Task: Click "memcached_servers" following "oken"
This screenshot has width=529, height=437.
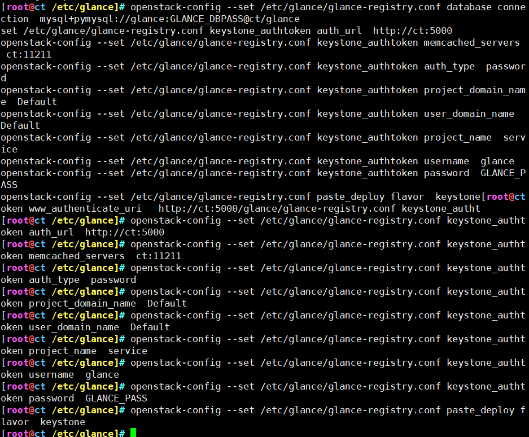Action: coord(77,256)
